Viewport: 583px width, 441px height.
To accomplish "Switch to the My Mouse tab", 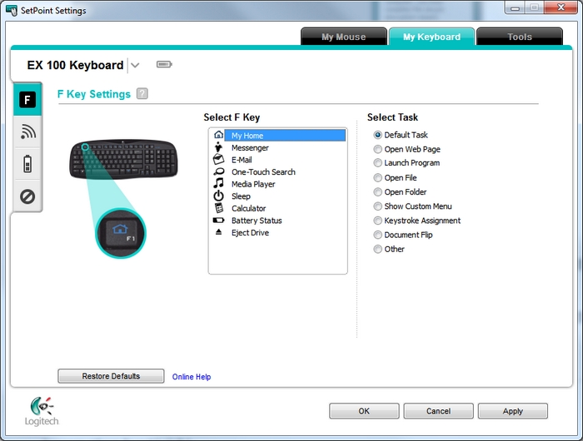I will click(x=344, y=37).
